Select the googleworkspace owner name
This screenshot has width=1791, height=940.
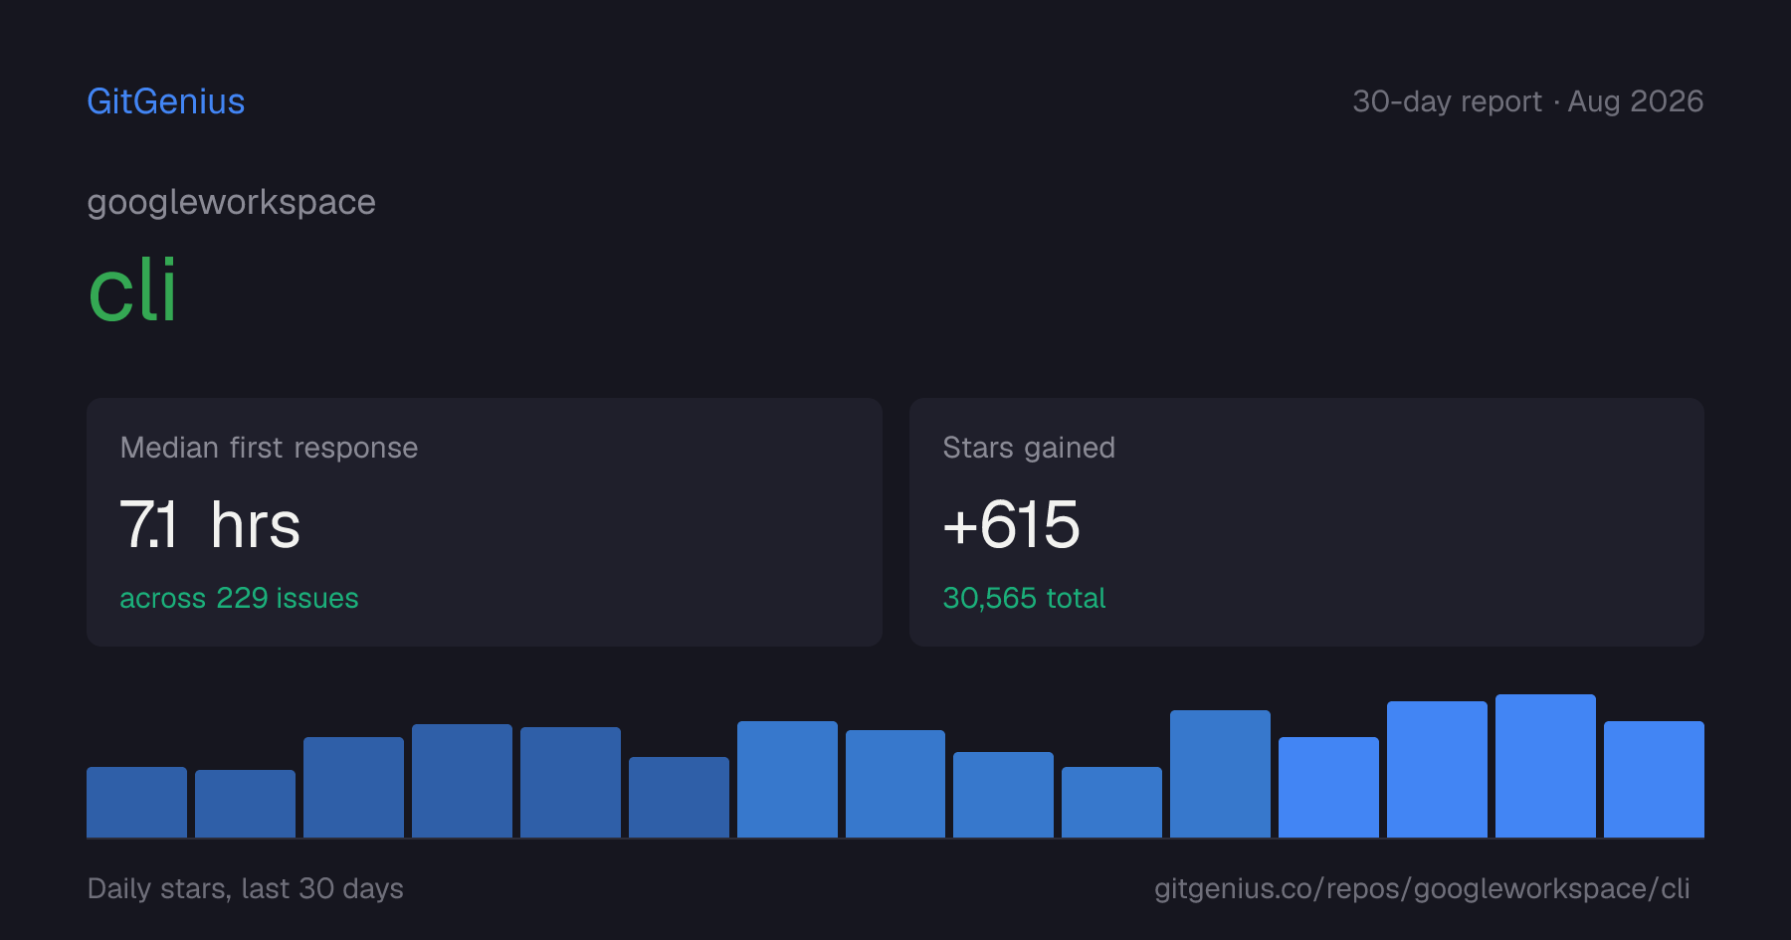click(232, 202)
